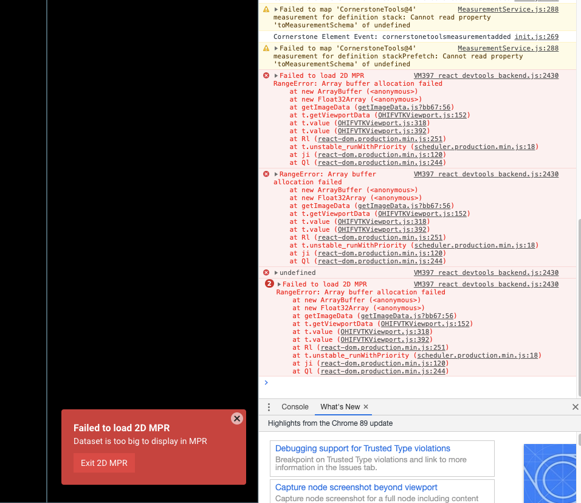581x503 pixels.
Task: Open backend.js:2430 link on first MPR error
Action: point(486,75)
